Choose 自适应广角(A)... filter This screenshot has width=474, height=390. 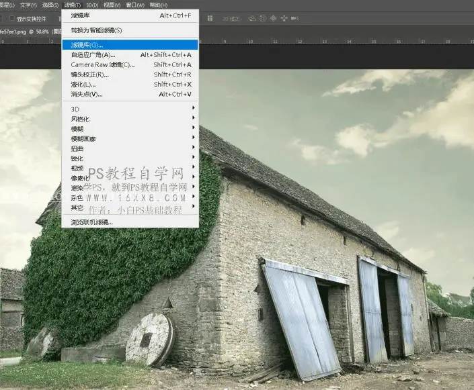click(x=130, y=54)
